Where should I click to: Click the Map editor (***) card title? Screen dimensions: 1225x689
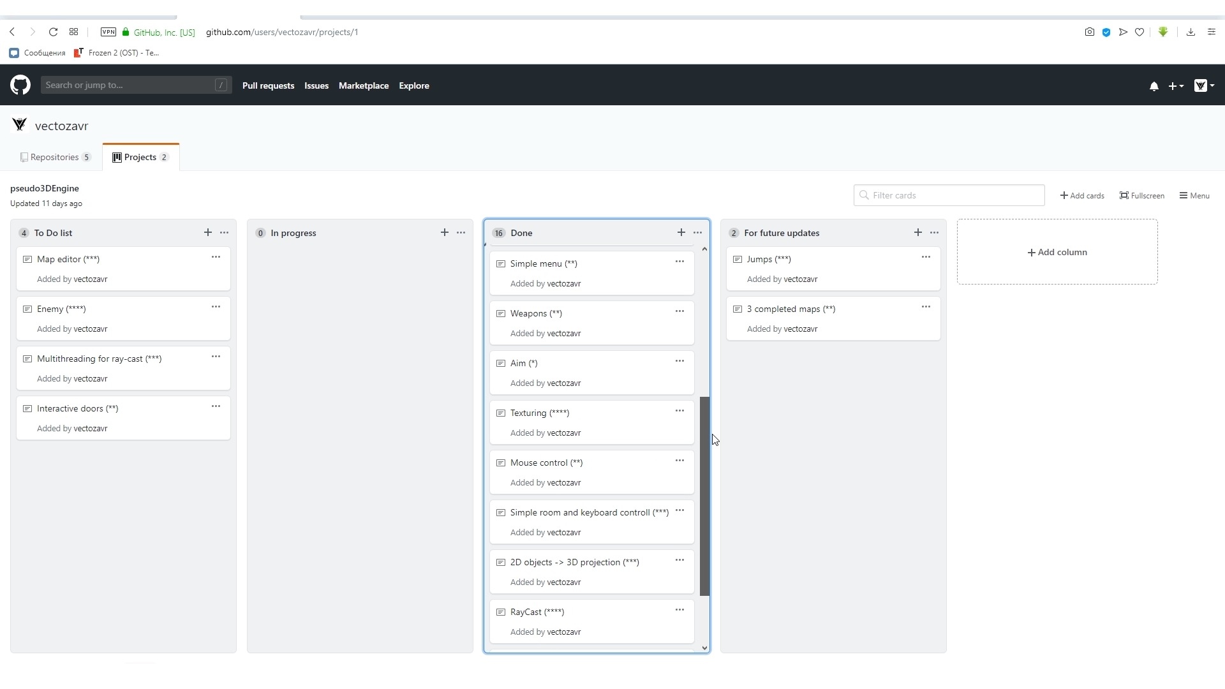pyautogui.click(x=68, y=259)
